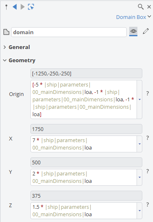The width and height of the screenshot is (153, 222).
Task: Click the Y attribute label
Action: point(11,172)
